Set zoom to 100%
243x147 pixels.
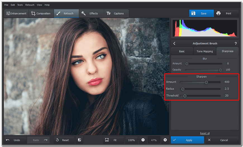click(131, 140)
